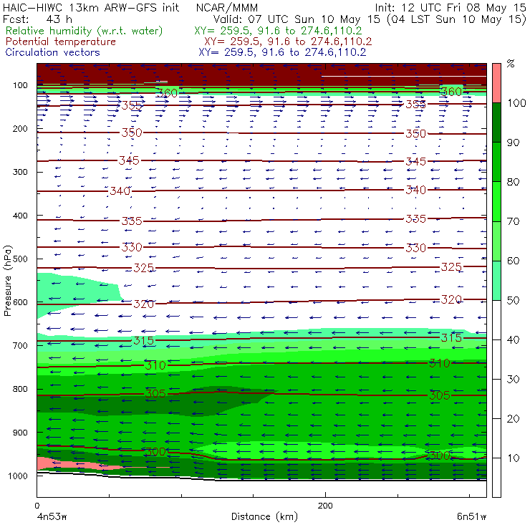Click the '80' colorbar value label
The image size is (530, 530).
point(513,182)
